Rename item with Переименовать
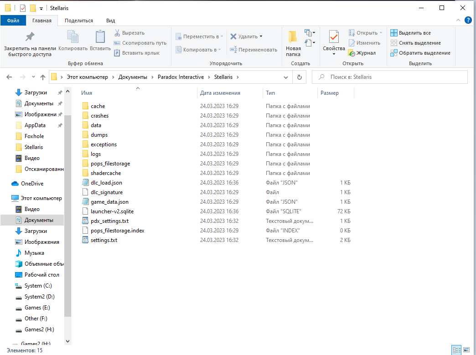The image size is (476, 355). (254, 50)
